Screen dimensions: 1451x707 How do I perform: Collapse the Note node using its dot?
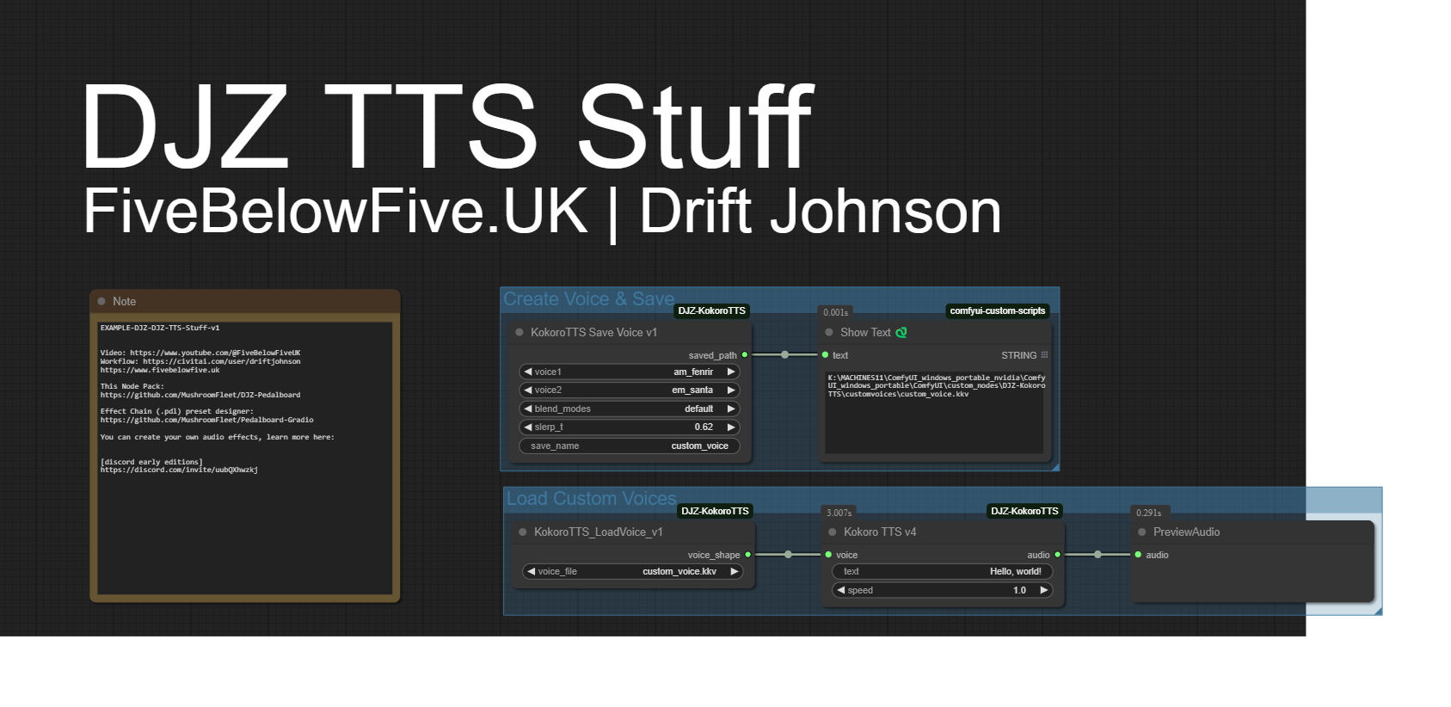[101, 301]
